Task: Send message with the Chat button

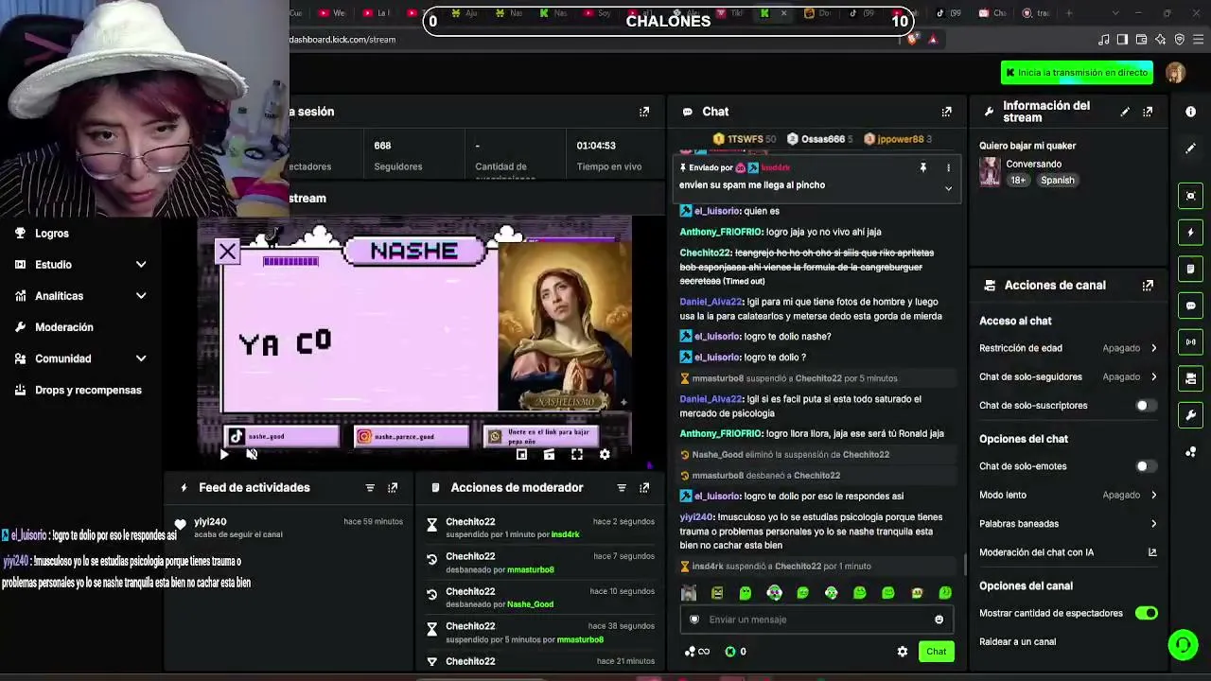Action: coord(936,651)
